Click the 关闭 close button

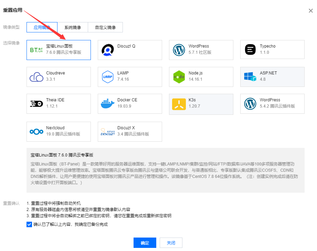[171, 243]
